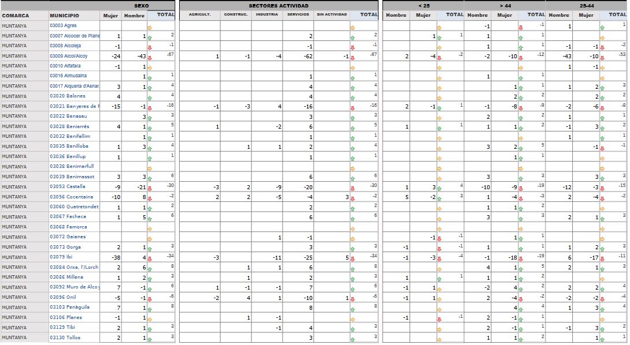The image size is (630, 345).
Task: Click green up arrow in Penàguila Sectores Actividad total
Action: [353, 309]
